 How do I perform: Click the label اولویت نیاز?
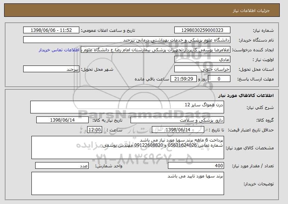tap(263, 60)
